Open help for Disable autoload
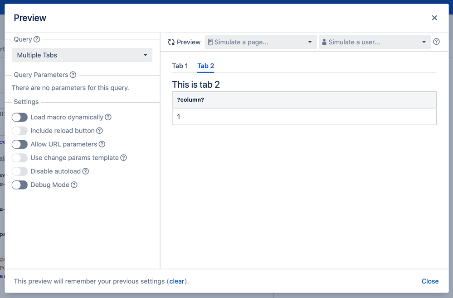This screenshot has height=298, width=453. pyautogui.click(x=86, y=171)
